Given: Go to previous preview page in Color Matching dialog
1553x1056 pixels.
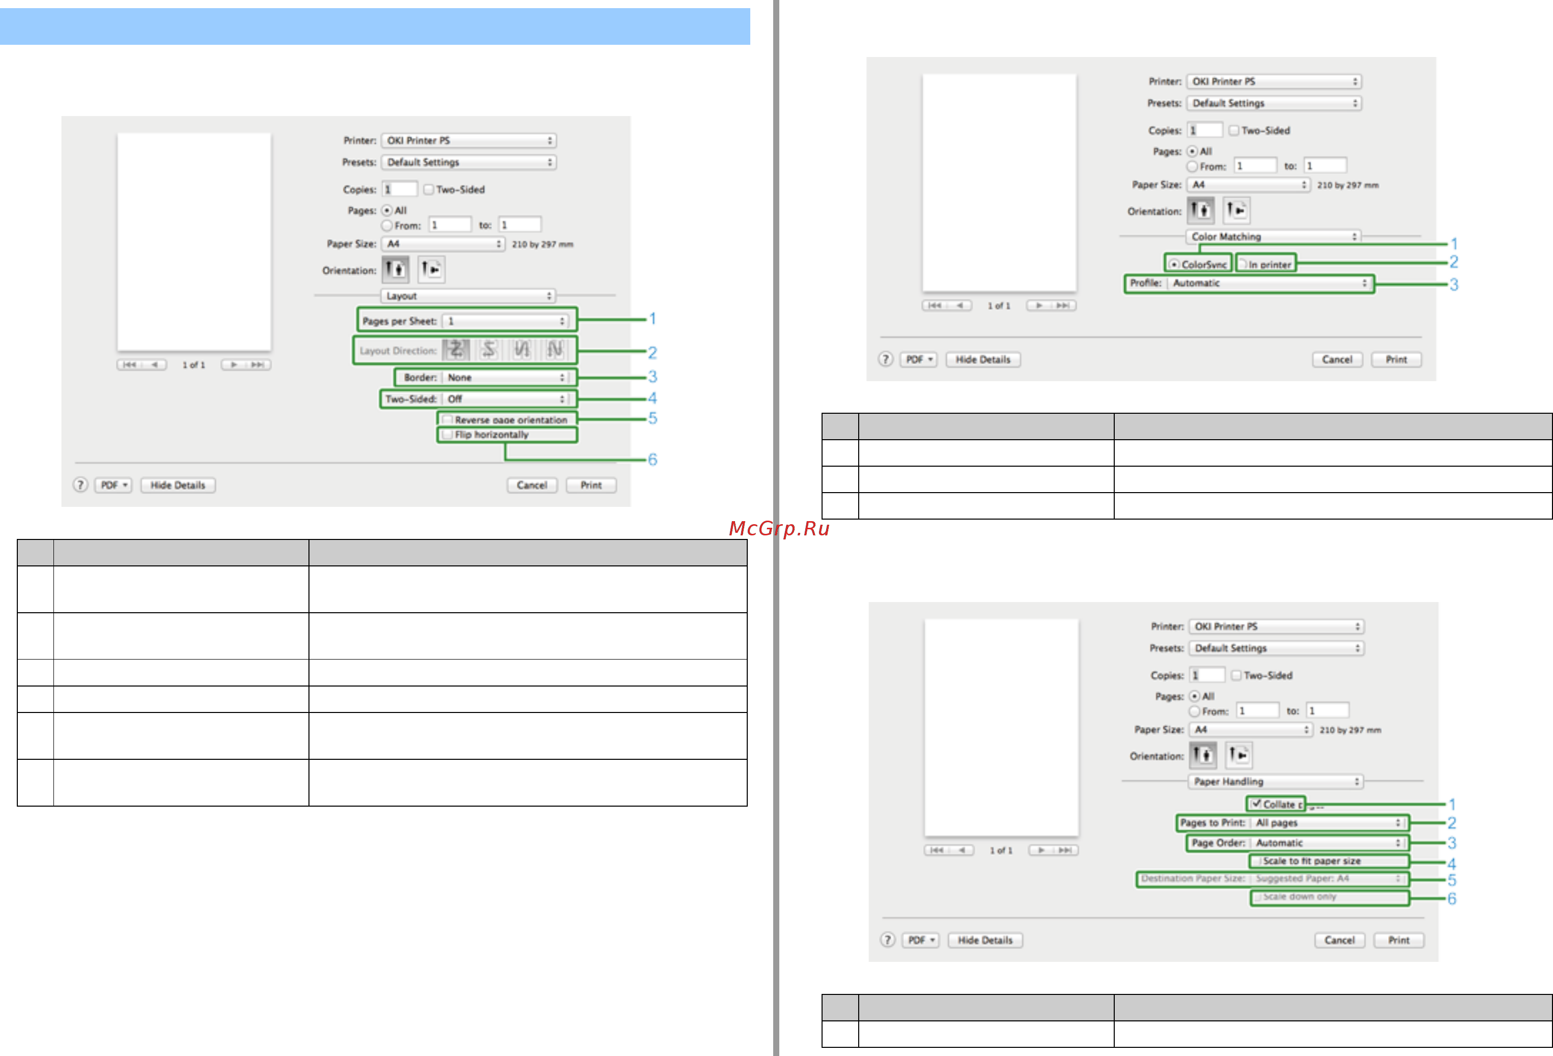Looking at the screenshot, I should click(x=959, y=305).
